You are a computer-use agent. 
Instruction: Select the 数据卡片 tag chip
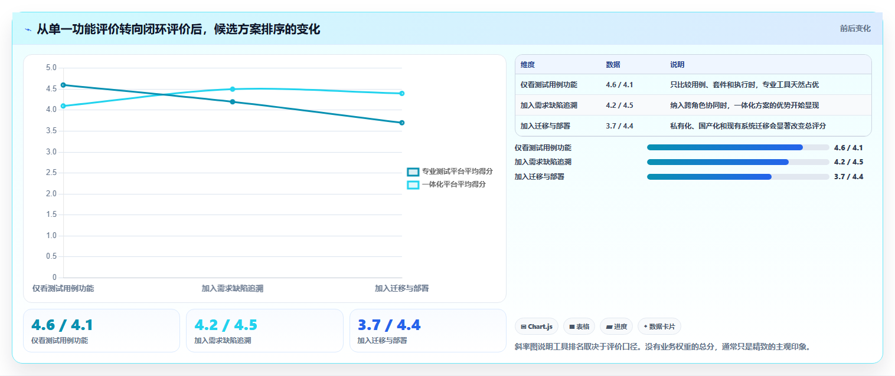[x=659, y=326]
